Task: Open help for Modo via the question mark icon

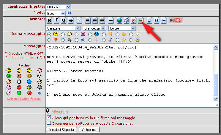Action: click(x=69, y=13)
